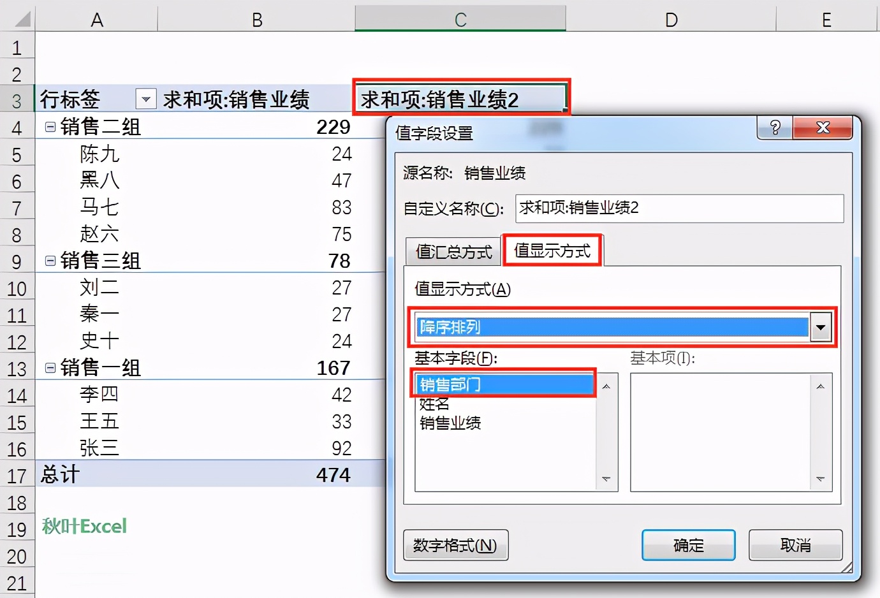Click the 史十 name cell

pos(99,340)
